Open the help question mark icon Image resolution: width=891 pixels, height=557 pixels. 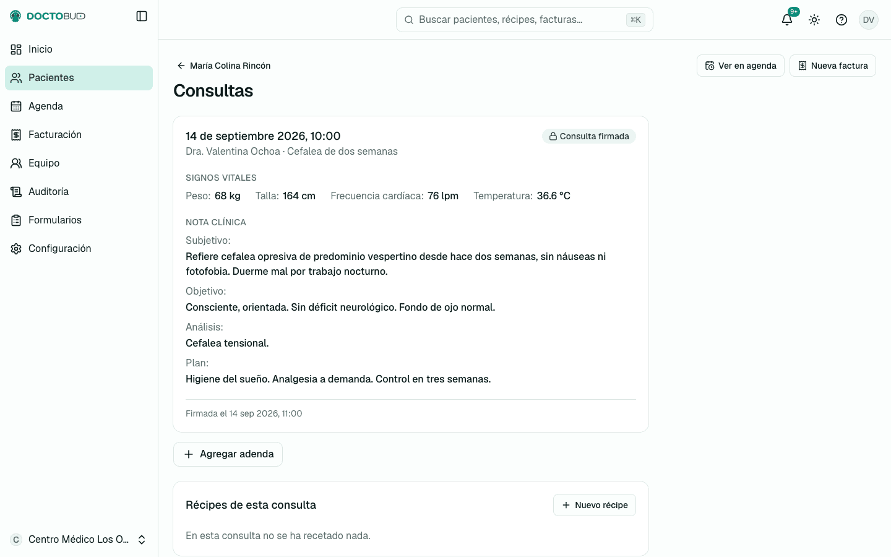coord(841,20)
